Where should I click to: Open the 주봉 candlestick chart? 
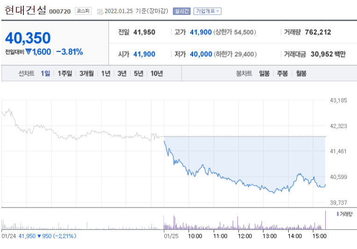282,73
